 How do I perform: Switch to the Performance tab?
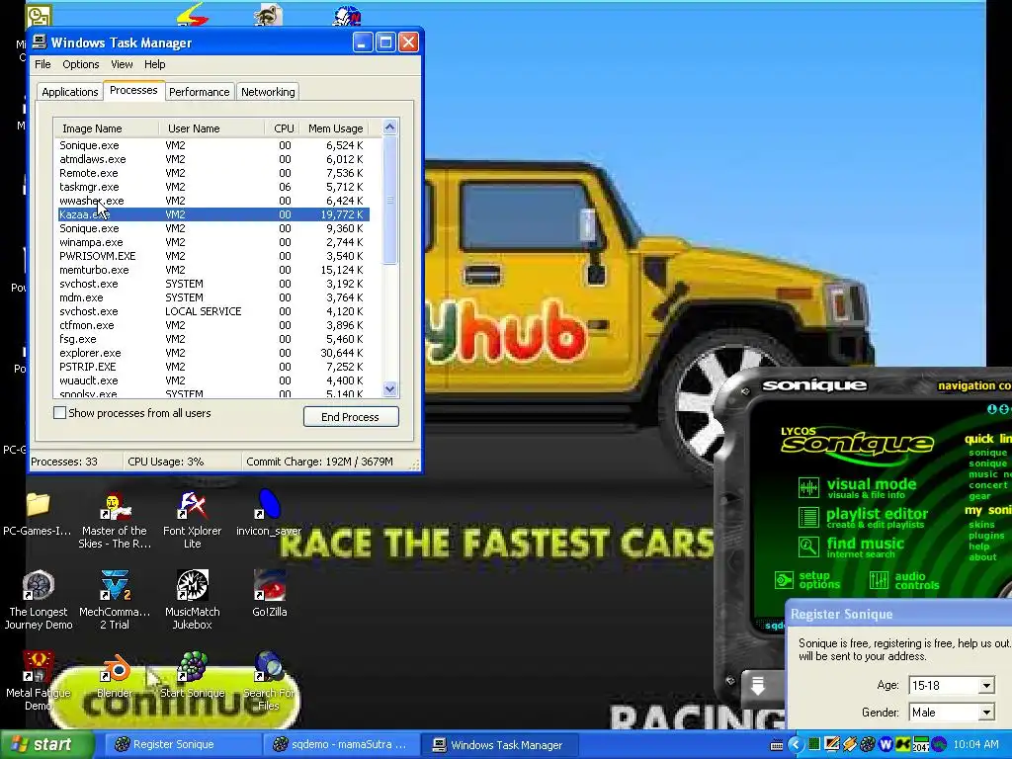(199, 92)
